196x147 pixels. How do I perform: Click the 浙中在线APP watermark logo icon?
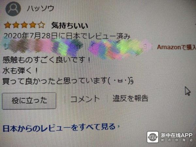[x=153, y=137]
